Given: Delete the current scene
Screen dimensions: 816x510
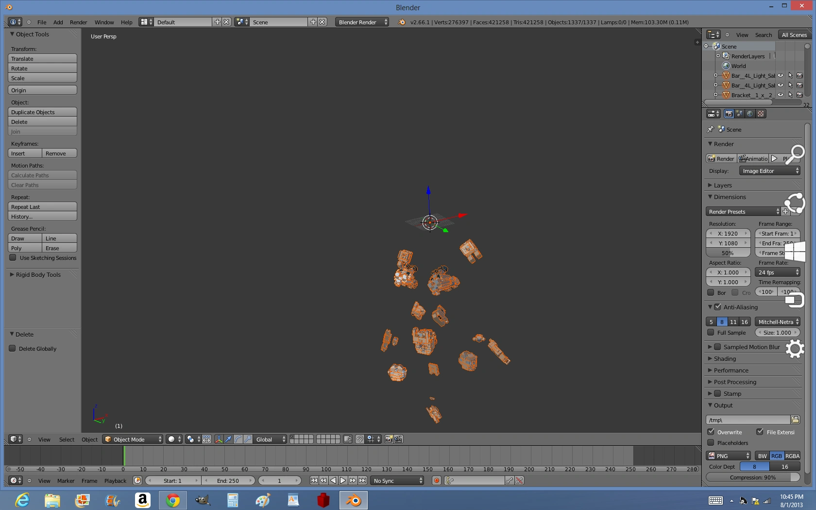Looking at the screenshot, I should (x=322, y=22).
